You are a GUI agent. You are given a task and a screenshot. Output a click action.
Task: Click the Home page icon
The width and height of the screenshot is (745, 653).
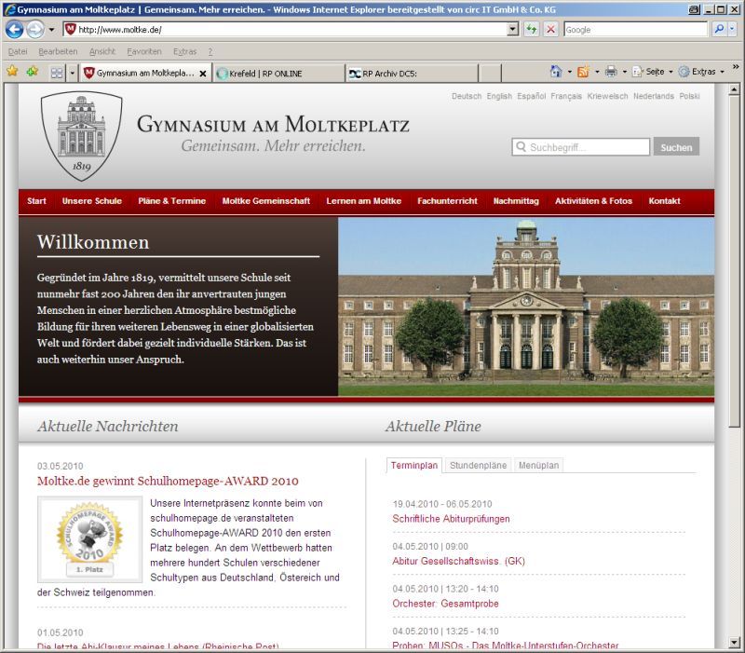[556, 72]
